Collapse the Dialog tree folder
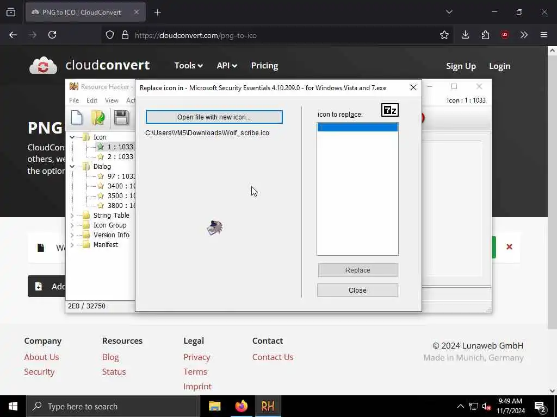The image size is (557, 417). tap(72, 167)
